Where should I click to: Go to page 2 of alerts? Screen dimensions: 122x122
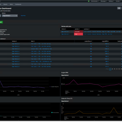click(112, 69)
